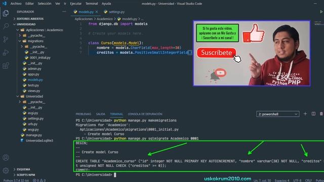This screenshot has height=182, width=324.
Task: Kill the terminal with trash icon
Action: click(321, 114)
